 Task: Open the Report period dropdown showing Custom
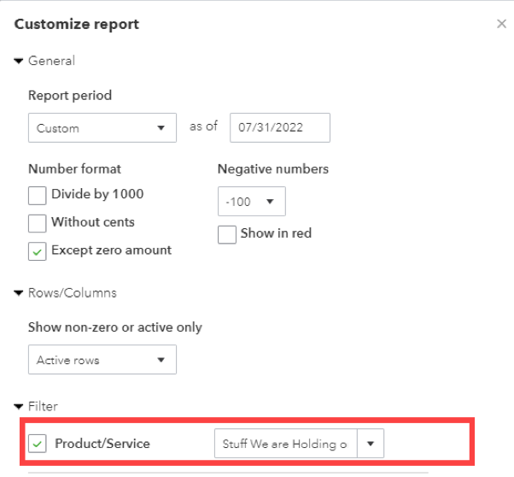[102, 128]
